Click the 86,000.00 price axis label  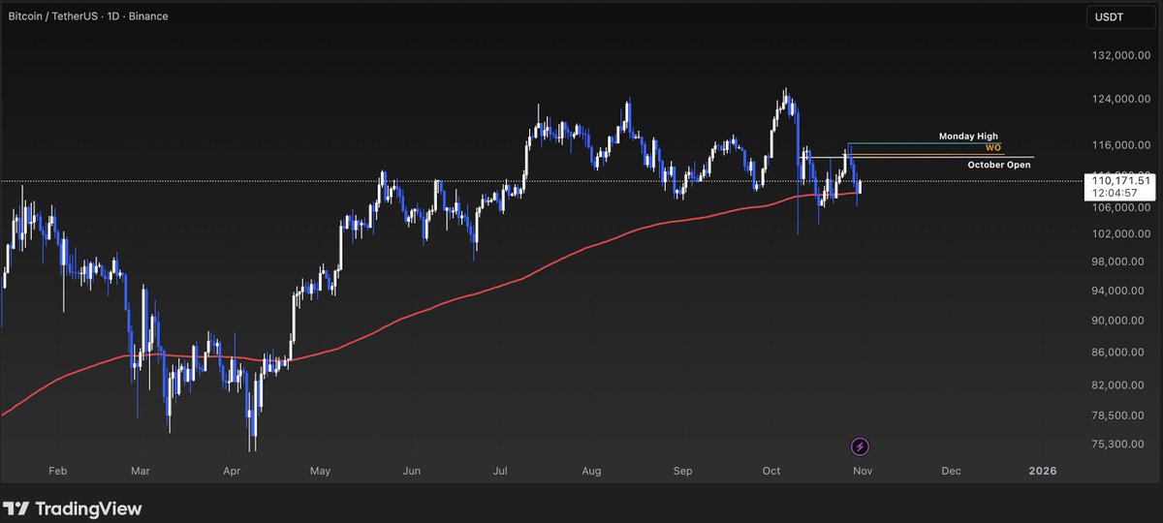click(1120, 353)
